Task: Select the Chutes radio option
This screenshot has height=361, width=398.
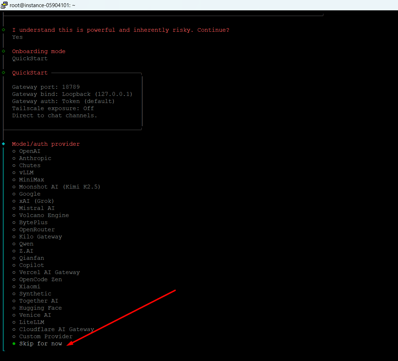Action: point(30,165)
